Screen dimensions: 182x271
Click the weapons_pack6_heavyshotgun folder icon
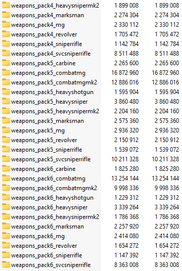pos(6,197)
